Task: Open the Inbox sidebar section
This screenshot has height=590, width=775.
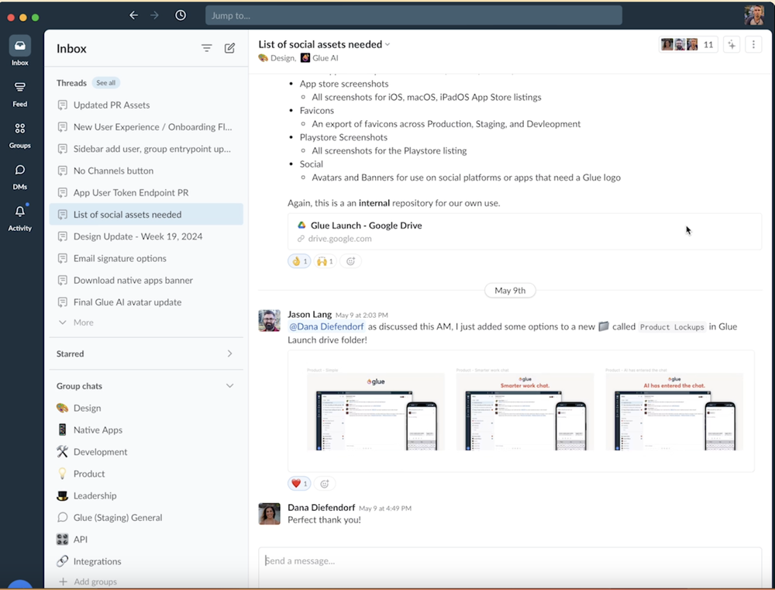Action: 20,51
